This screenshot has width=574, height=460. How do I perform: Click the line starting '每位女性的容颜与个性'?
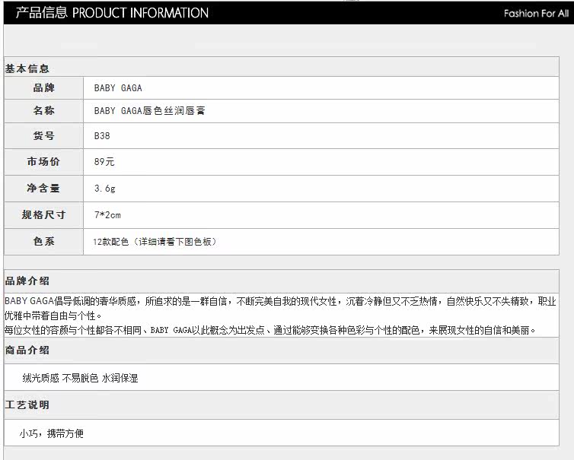[270, 330]
